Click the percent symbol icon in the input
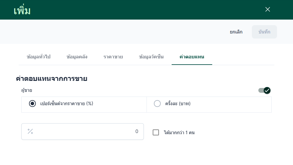 (x=30, y=131)
